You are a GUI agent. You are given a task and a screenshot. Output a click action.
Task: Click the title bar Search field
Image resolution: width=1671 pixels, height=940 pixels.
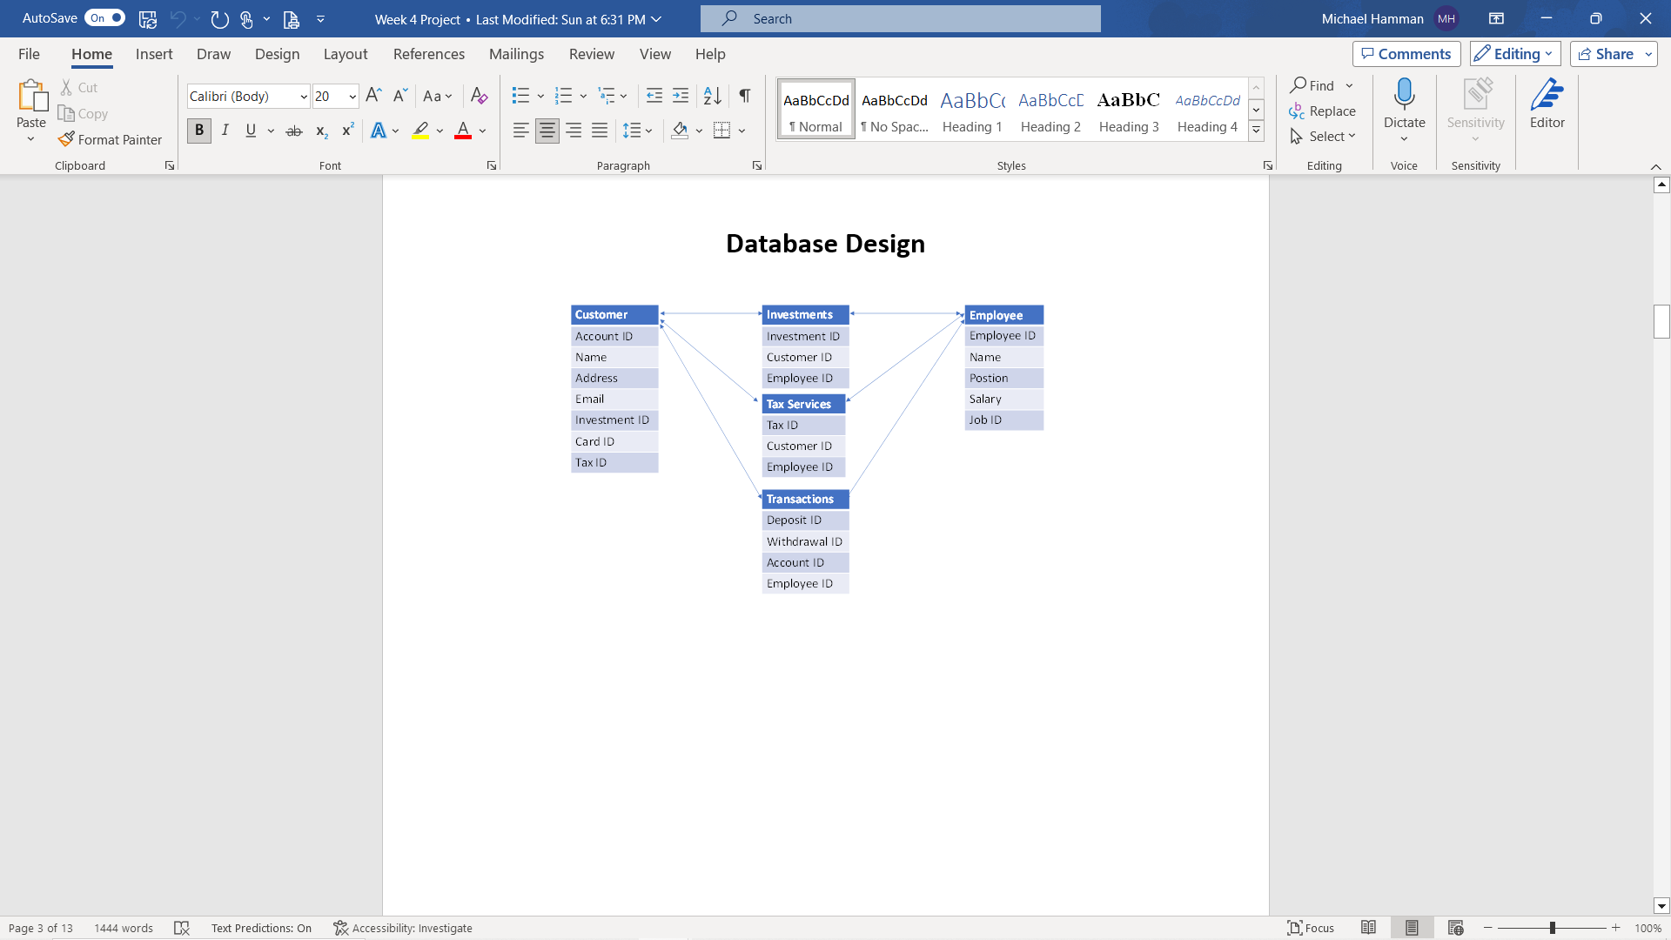pyautogui.click(x=900, y=18)
